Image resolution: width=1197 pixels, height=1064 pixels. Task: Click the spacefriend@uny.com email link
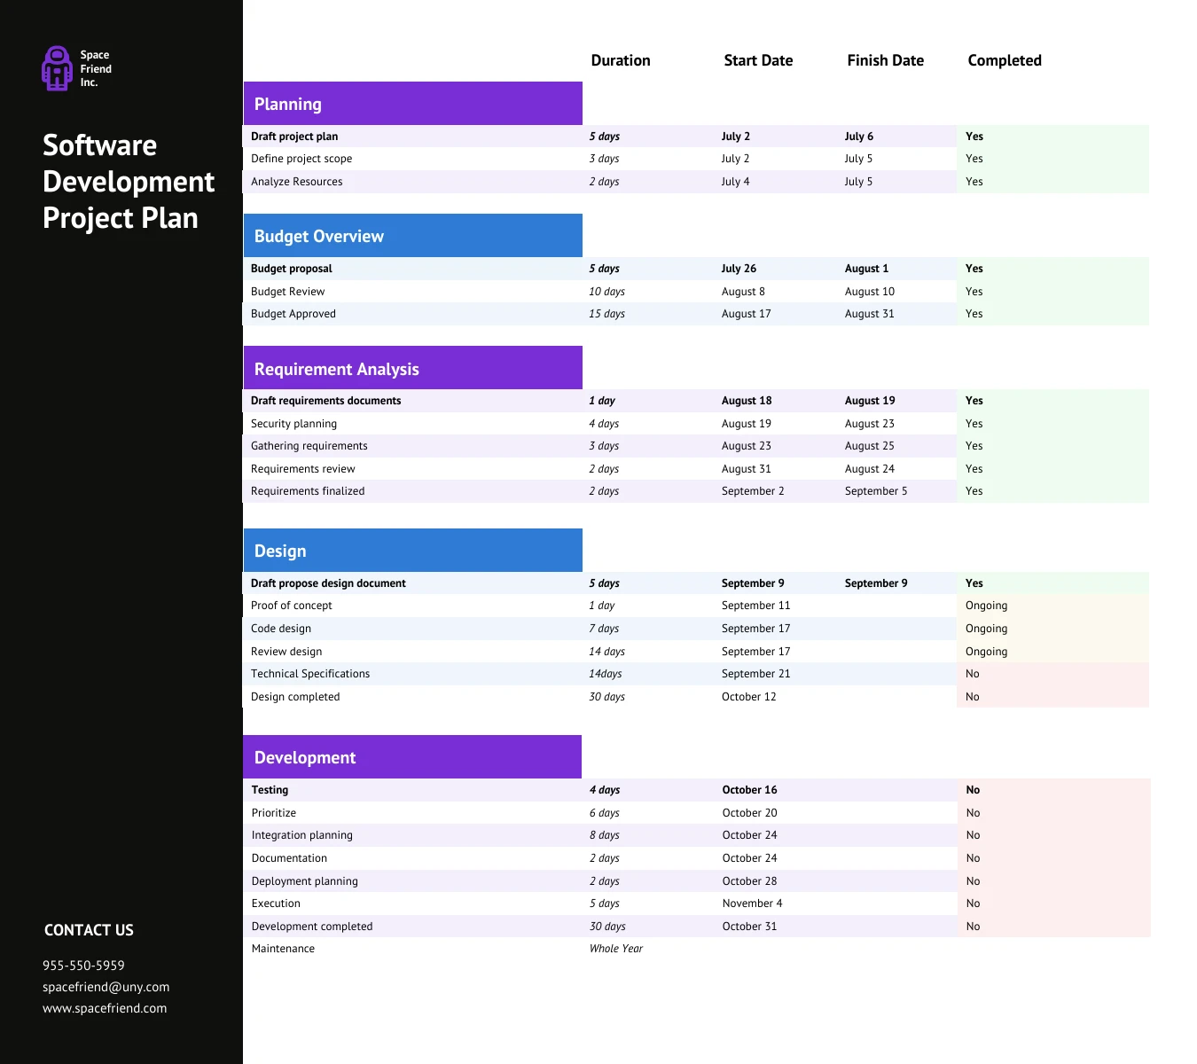point(106,986)
